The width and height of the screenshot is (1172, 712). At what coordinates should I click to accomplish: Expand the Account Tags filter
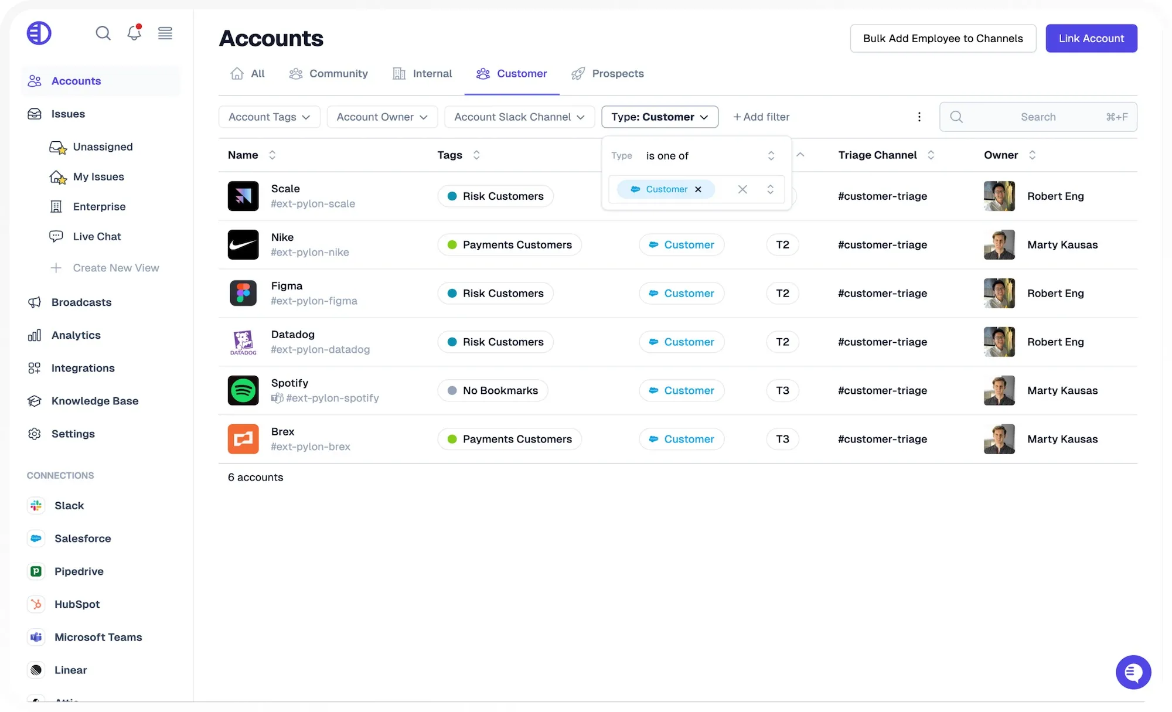point(270,117)
